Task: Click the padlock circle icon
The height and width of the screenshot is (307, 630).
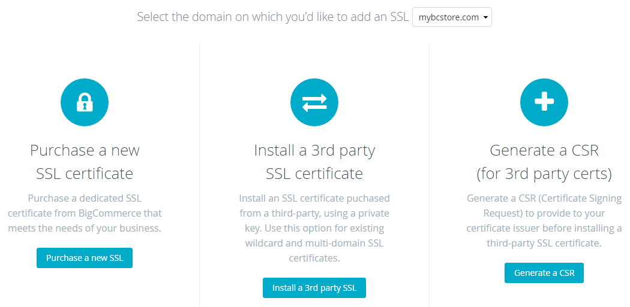Action: point(85,102)
